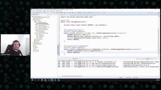Open the Source menu
This screenshot has height=90, width=161.
(37, 11)
